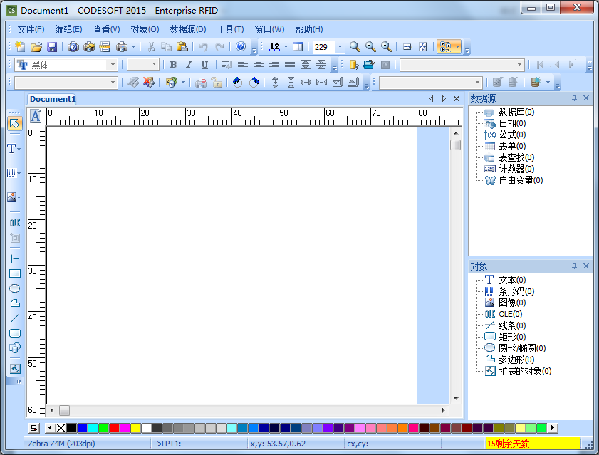Open dropdown next to number 12

286,46
